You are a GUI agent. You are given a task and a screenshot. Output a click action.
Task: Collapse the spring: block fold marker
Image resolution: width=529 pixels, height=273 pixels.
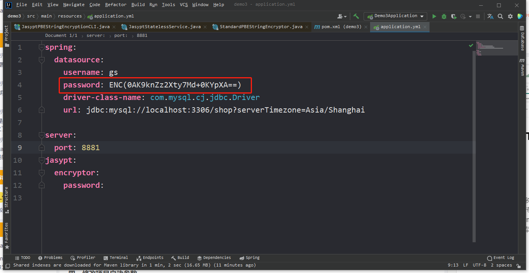tap(42, 48)
